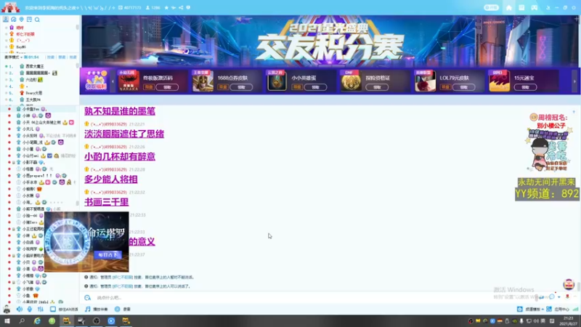
Task: Mute the microphone in bottom toolbar
Action: click(30, 309)
